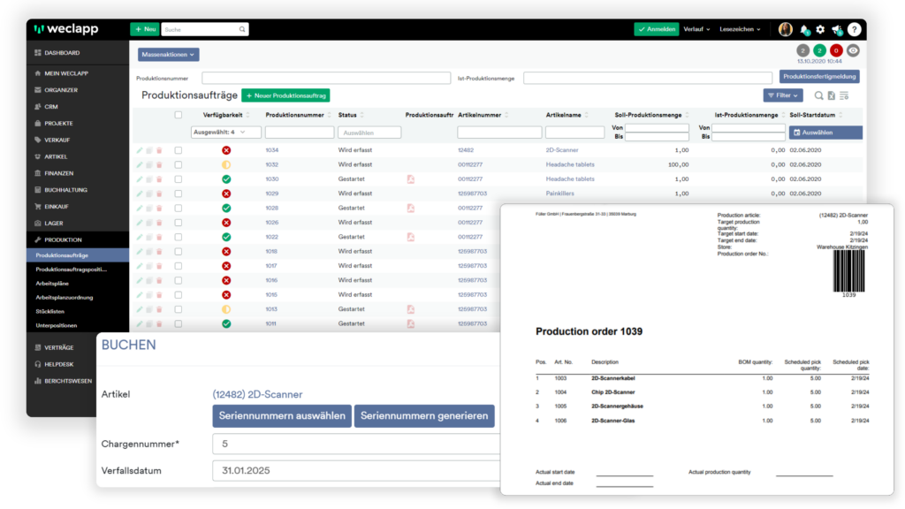Click the PDF icon for order 1030

pyautogui.click(x=410, y=179)
